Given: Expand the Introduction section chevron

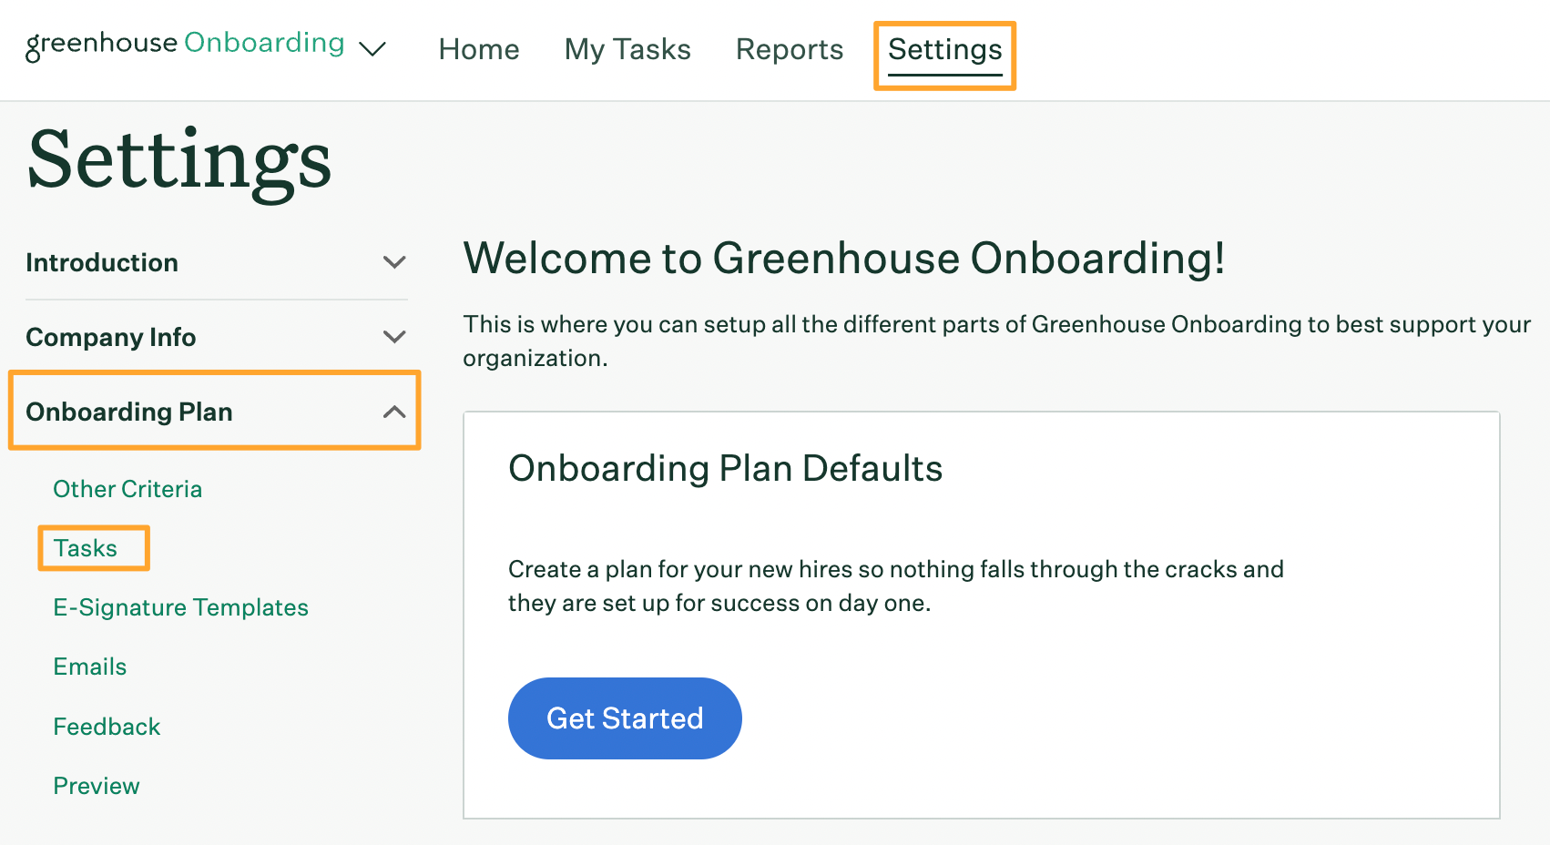Looking at the screenshot, I should tap(394, 262).
